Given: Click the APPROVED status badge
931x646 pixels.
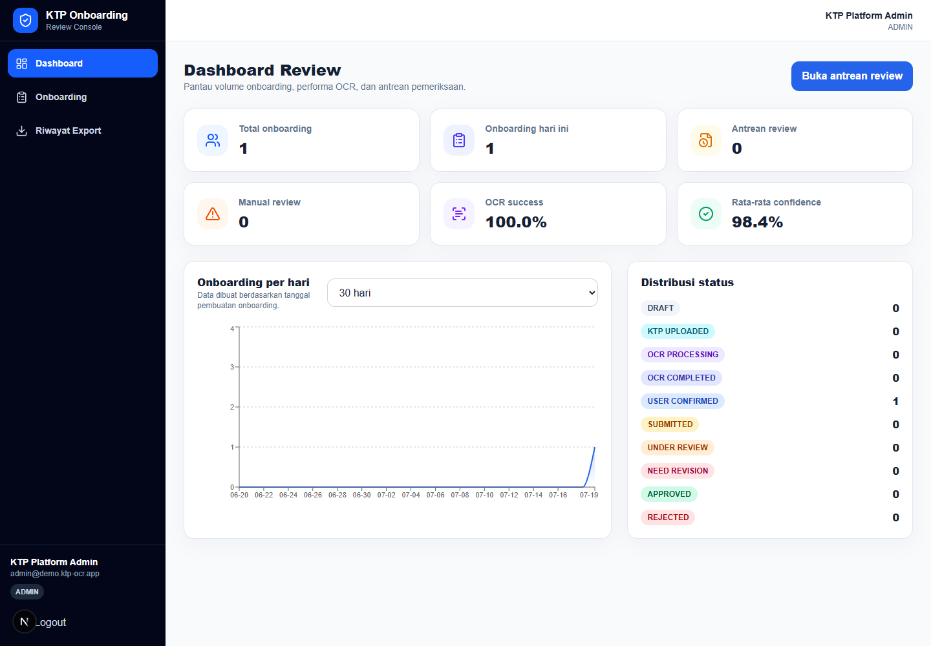Looking at the screenshot, I should [x=669, y=494].
